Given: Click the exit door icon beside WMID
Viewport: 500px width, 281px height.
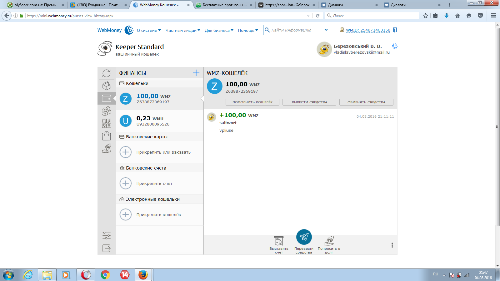Looking at the screenshot, I should [395, 30].
